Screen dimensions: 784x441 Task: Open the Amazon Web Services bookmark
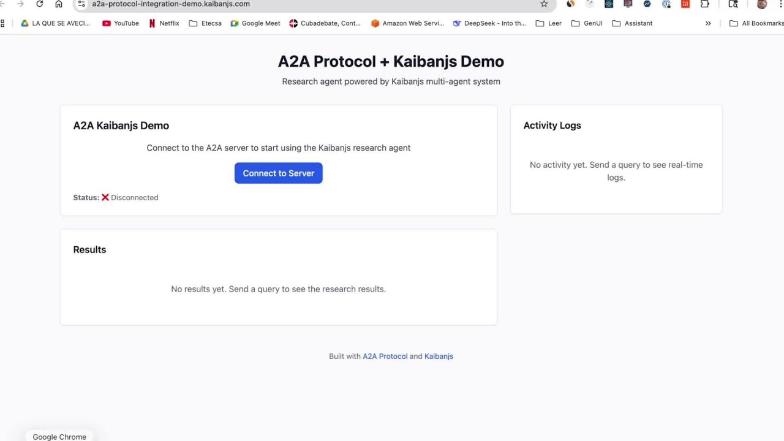407,23
